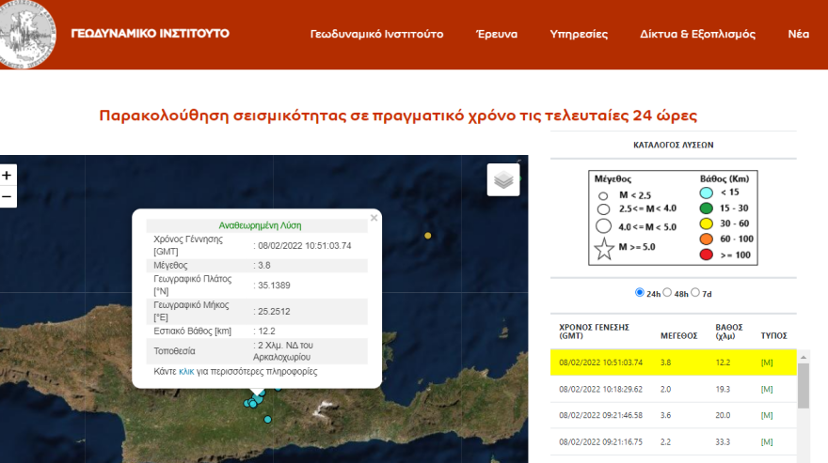This screenshot has height=463, width=828.
Task: Select the 08/02/2022 09:21:16.75 event row
Action: tap(674, 442)
